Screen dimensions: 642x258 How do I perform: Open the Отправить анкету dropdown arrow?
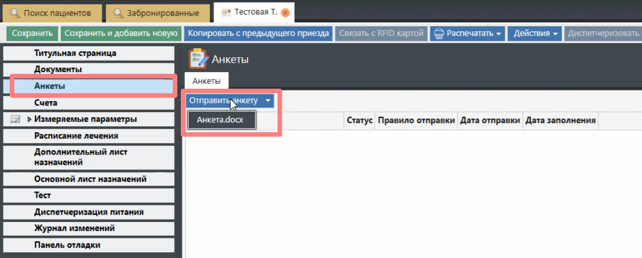[x=268, y=101]
